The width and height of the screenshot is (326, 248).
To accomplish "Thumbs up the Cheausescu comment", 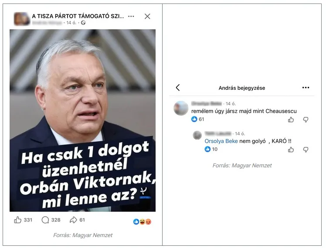I will point(291,119).
